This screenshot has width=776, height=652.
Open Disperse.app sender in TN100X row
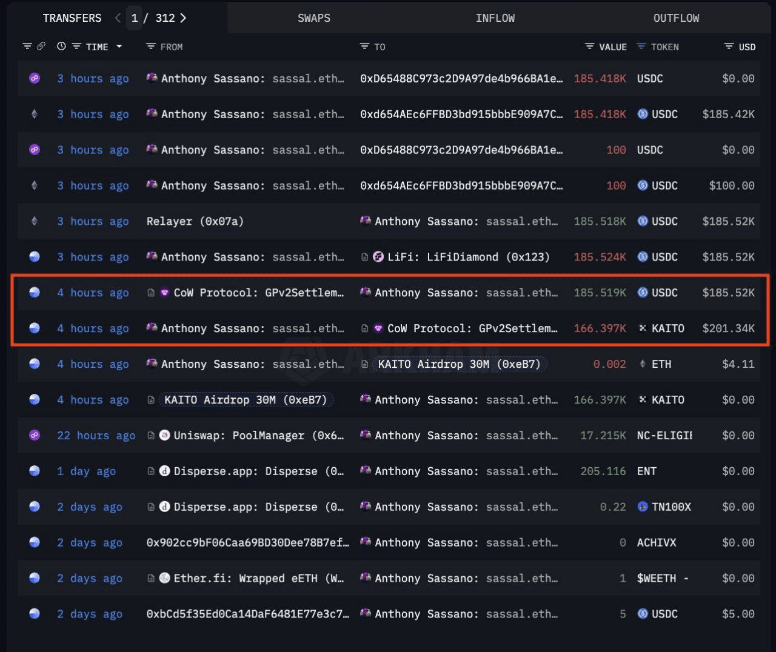(x=259, y=507)
